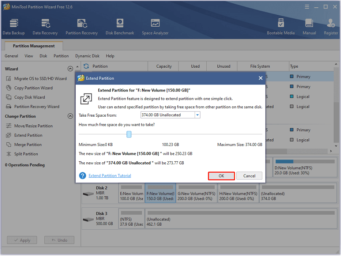Screen dimensions: 341x256
Task: Select the F:New Volume 150.0 GB partition block
Action: [160, 193]
